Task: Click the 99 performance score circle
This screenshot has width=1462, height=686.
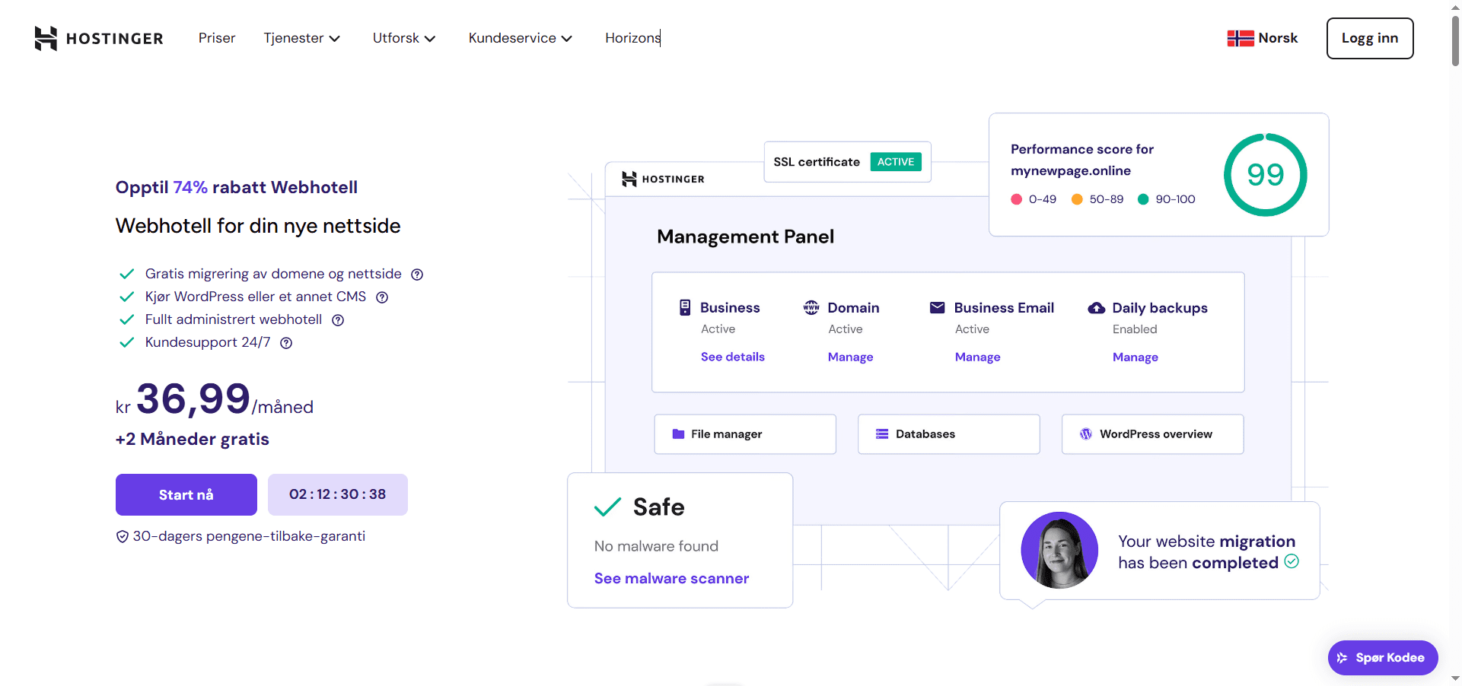Action: tap(1265, 175)
